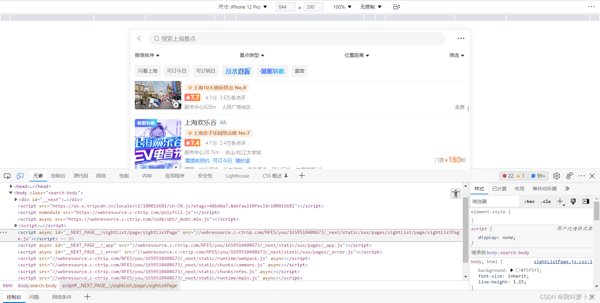
Task: Open the page three-dot menu beside search
Action: click(x=461, y=38)
